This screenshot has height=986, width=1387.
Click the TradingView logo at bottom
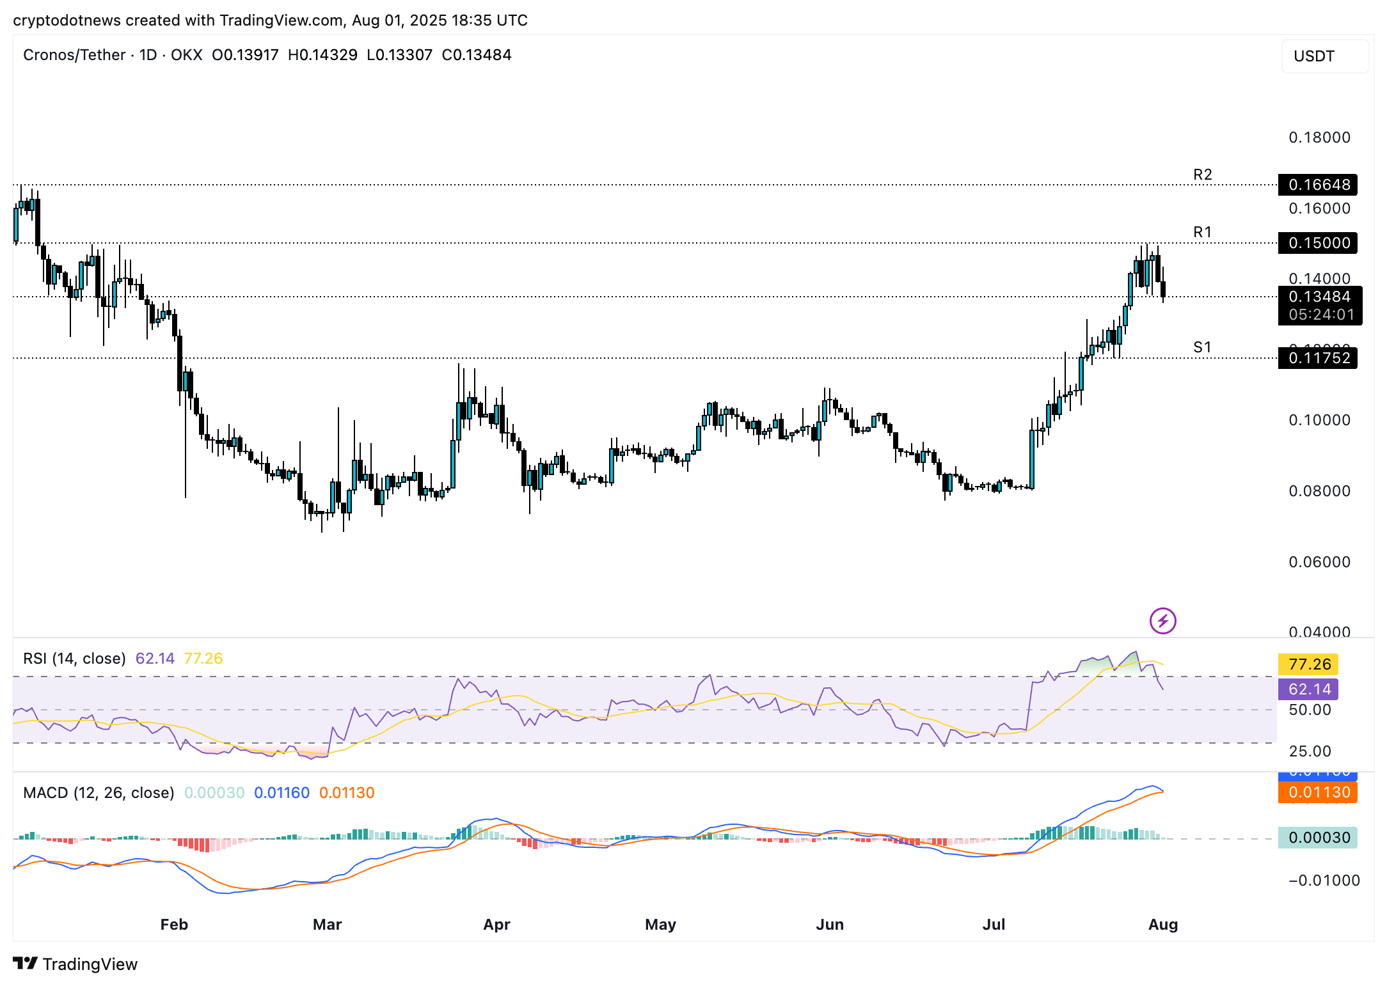pos(75,964)
